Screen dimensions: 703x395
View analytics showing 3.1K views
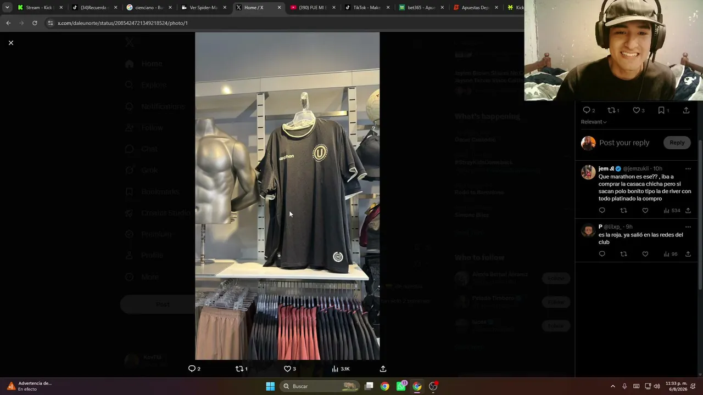click(341, 369)
